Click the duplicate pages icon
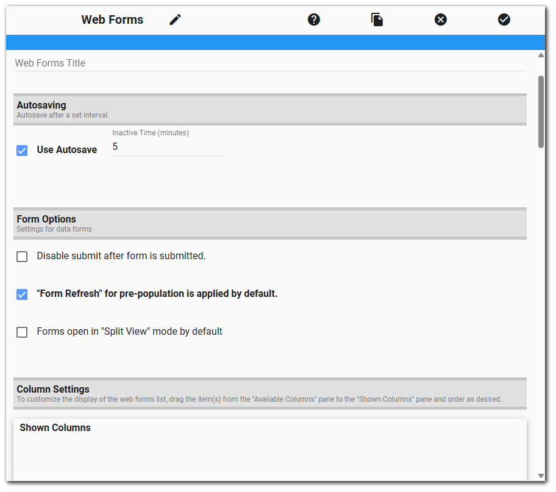The height and width of the screenshot is (492, 556). (377, 19)
